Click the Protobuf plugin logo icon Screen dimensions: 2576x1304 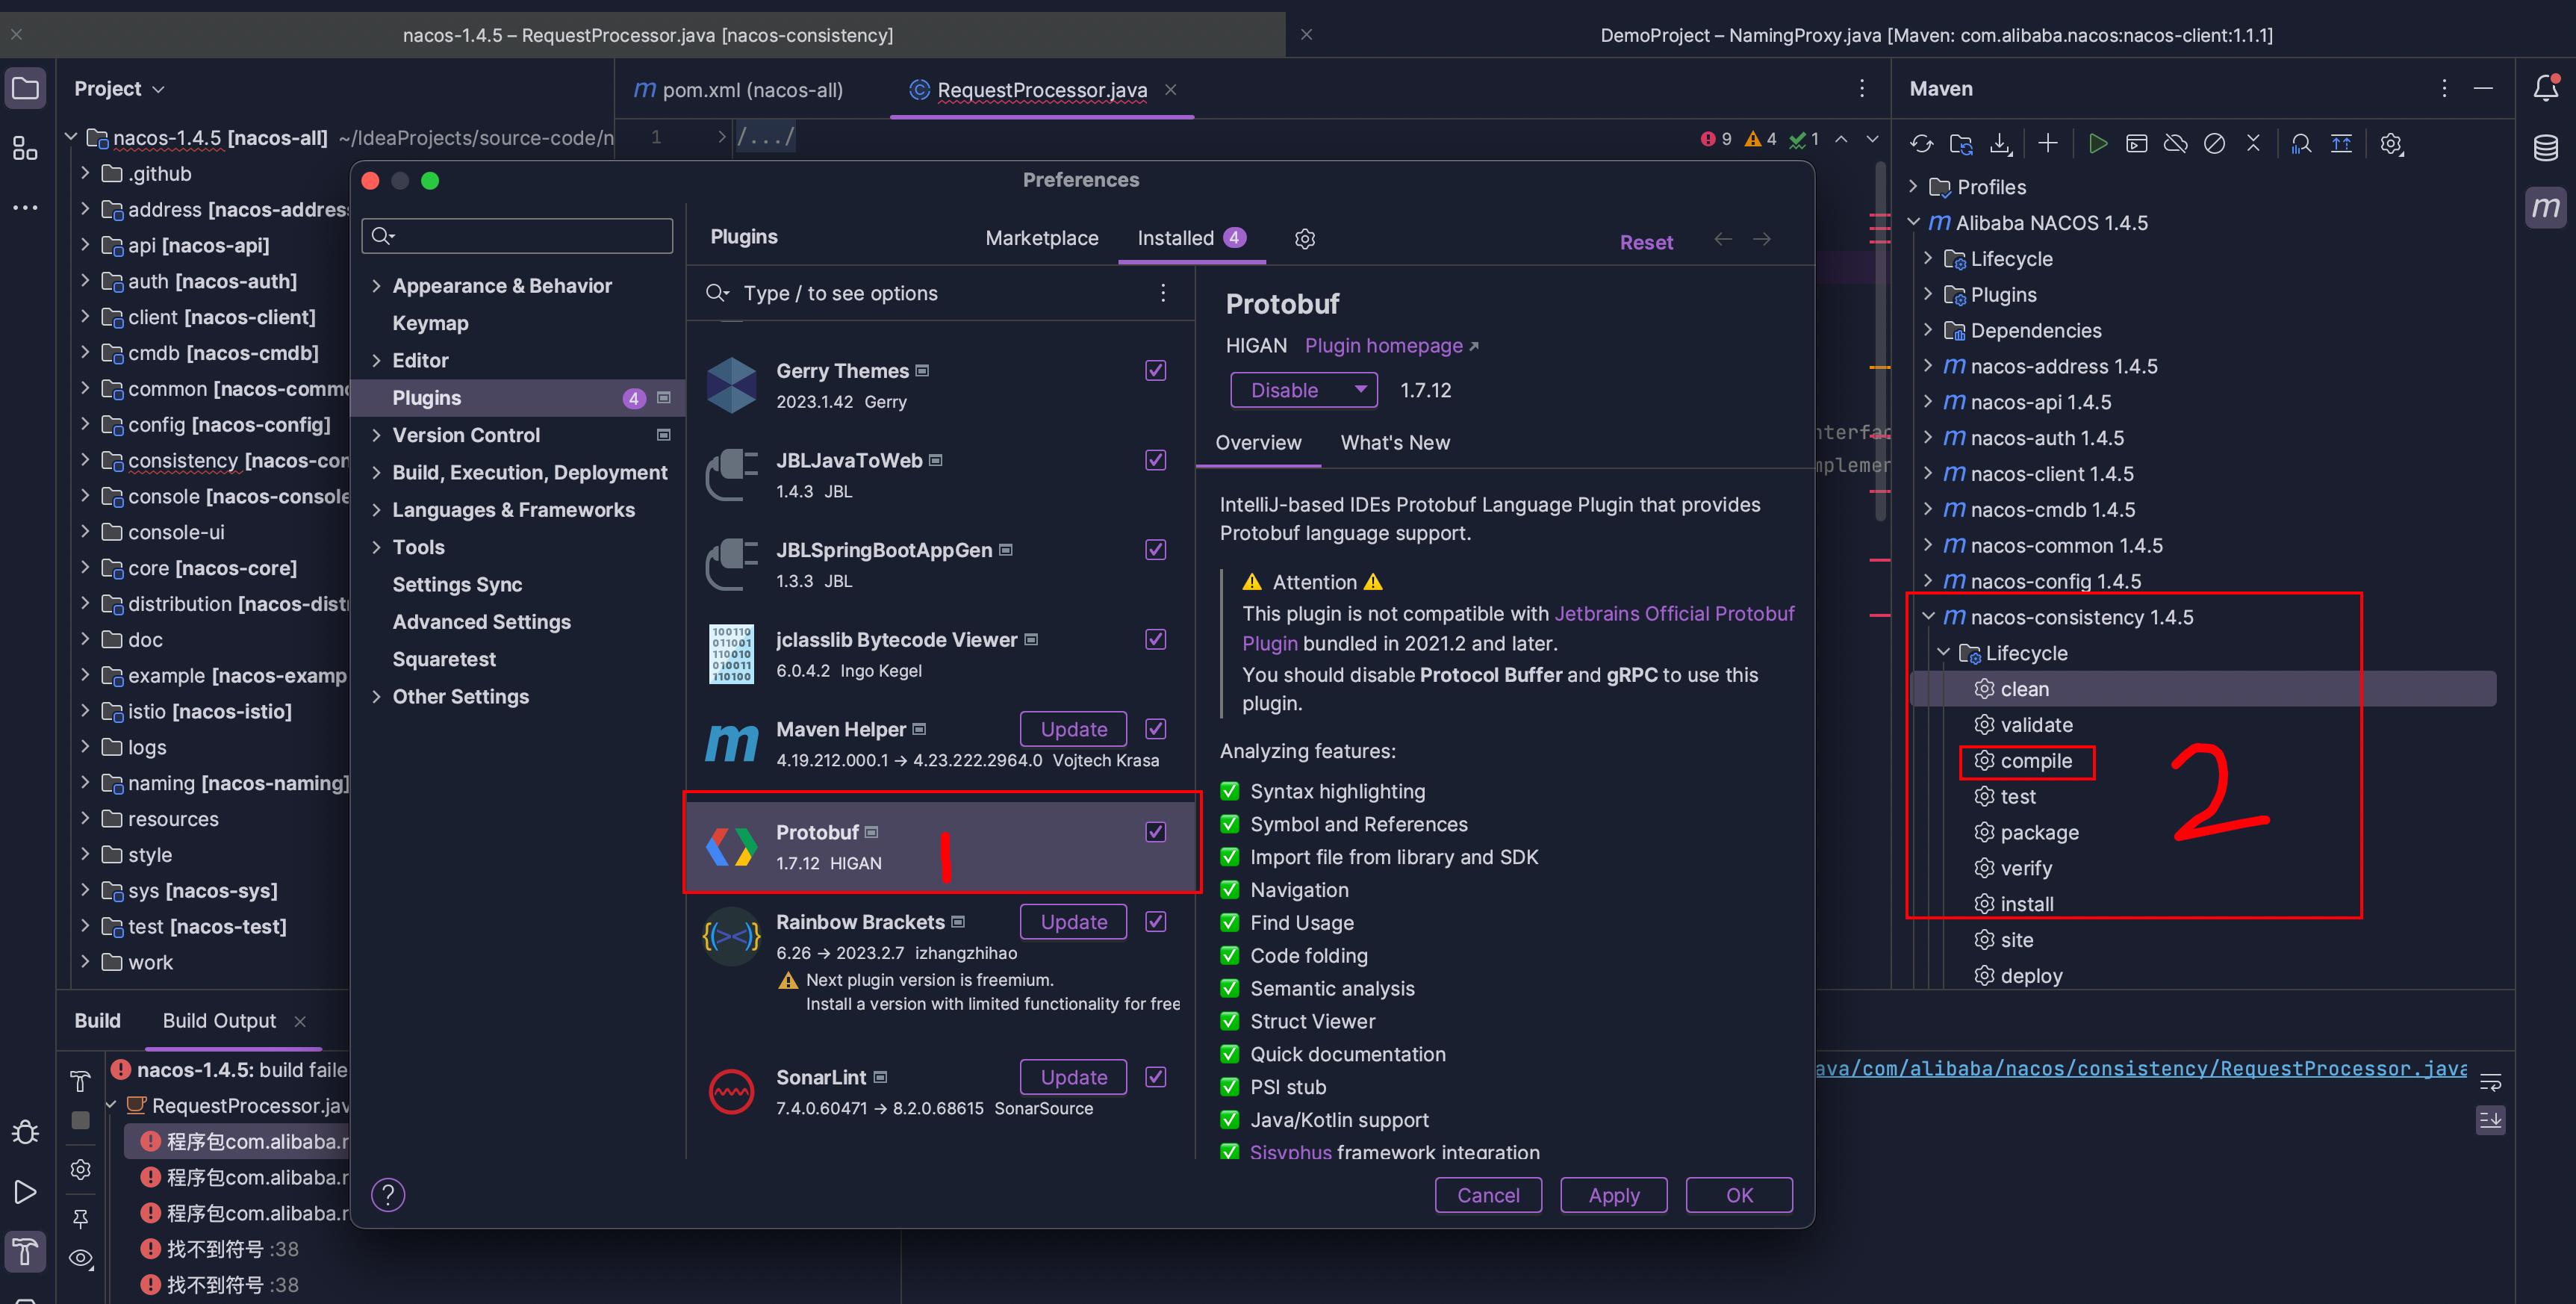[x=732, y=847]
